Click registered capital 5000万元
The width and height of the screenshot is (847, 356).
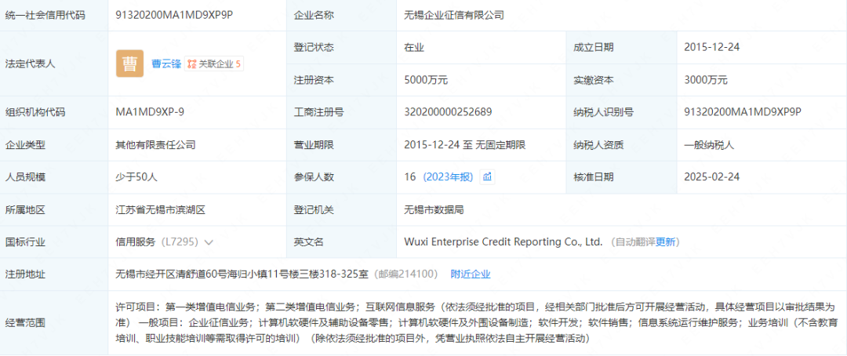point(426,80)
